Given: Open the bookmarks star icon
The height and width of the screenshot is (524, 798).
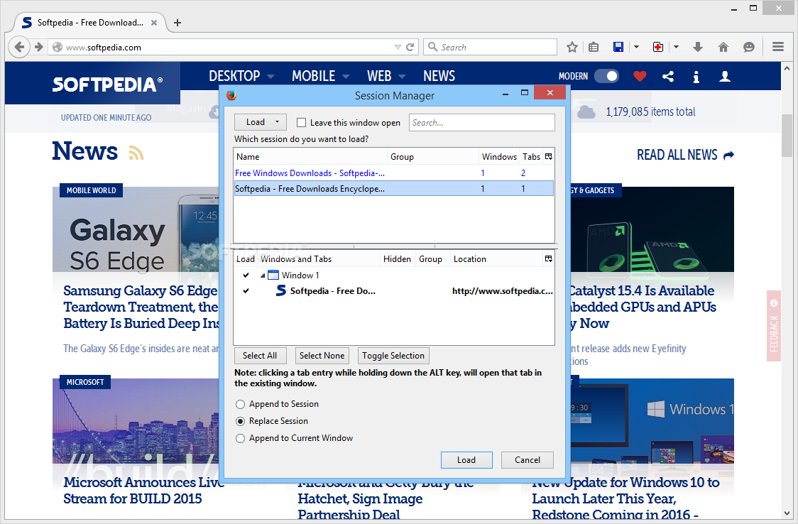Looking at the screenshot, I should coord(572,48).
